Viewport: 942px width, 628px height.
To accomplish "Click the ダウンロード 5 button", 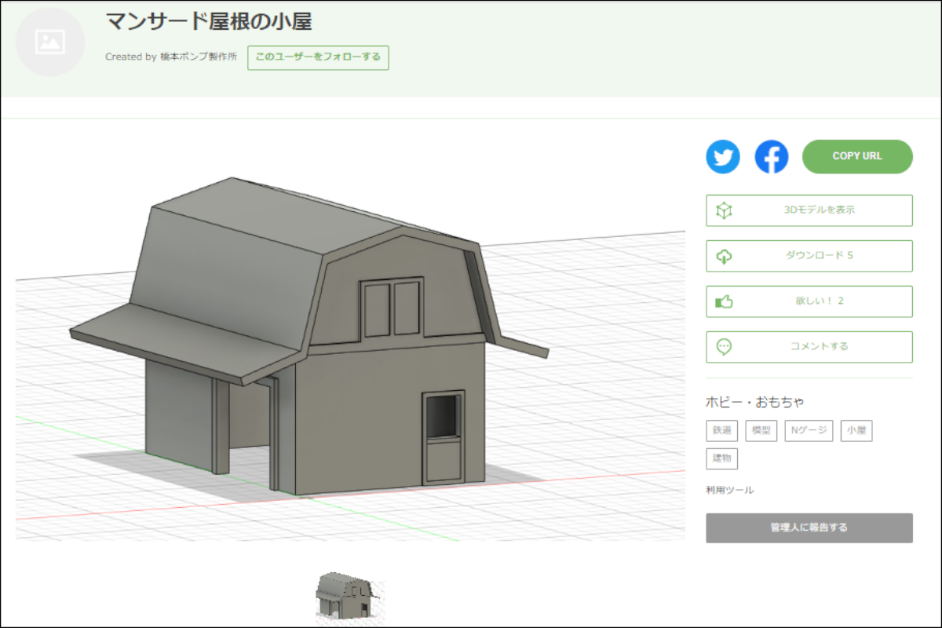I will pyautogui.click(x=809, y=256).
